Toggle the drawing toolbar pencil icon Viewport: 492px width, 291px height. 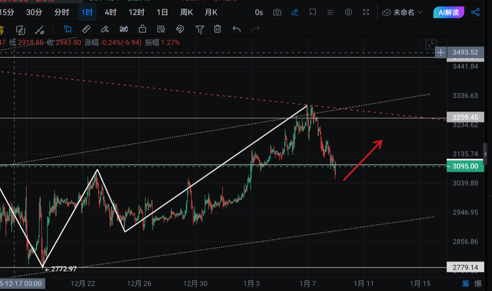(x=295, y=12)
